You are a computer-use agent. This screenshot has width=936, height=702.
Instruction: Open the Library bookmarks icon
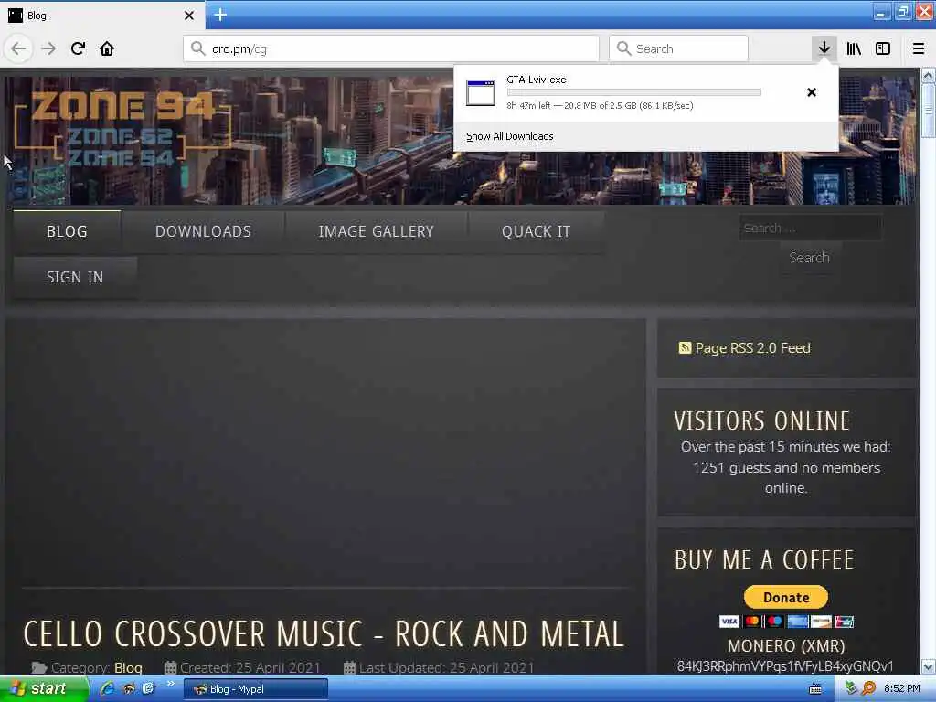tap(854, 48)
